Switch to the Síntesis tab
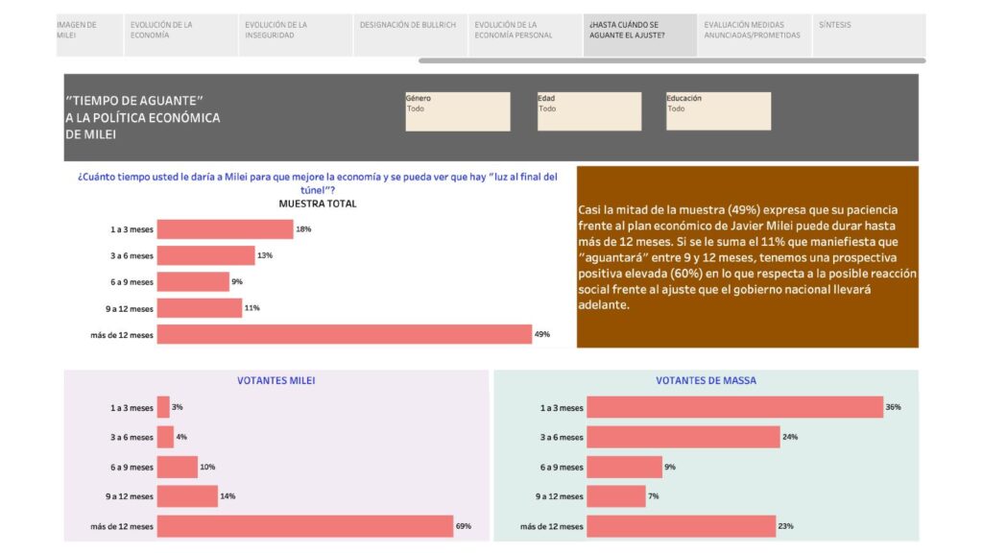Screen dimensions: 983x553 coord(869,36)
